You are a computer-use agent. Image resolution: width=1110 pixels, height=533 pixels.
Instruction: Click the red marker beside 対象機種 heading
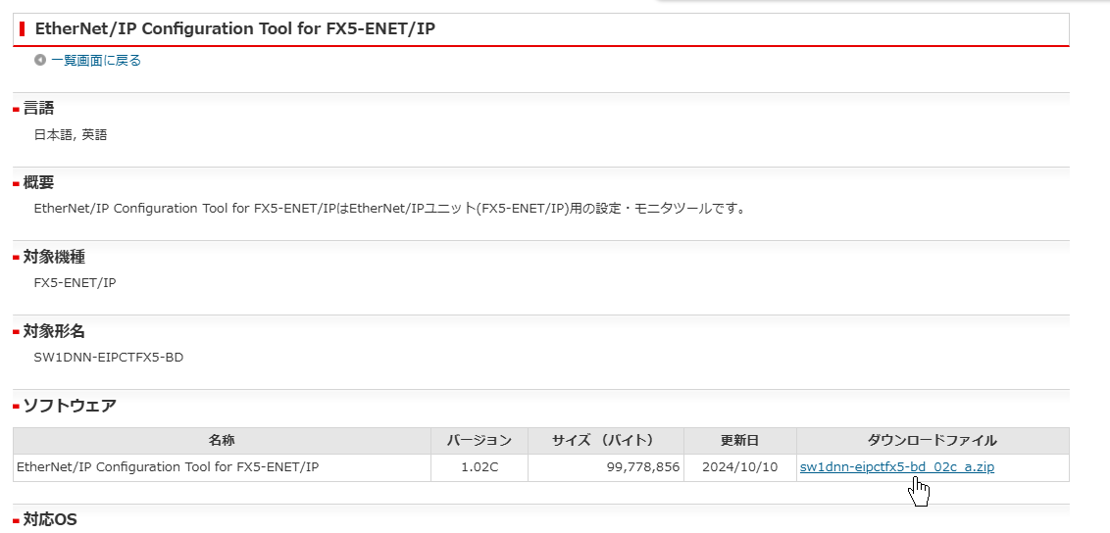[17, 258]
